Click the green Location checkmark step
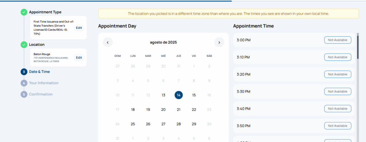 click(24, 44)
